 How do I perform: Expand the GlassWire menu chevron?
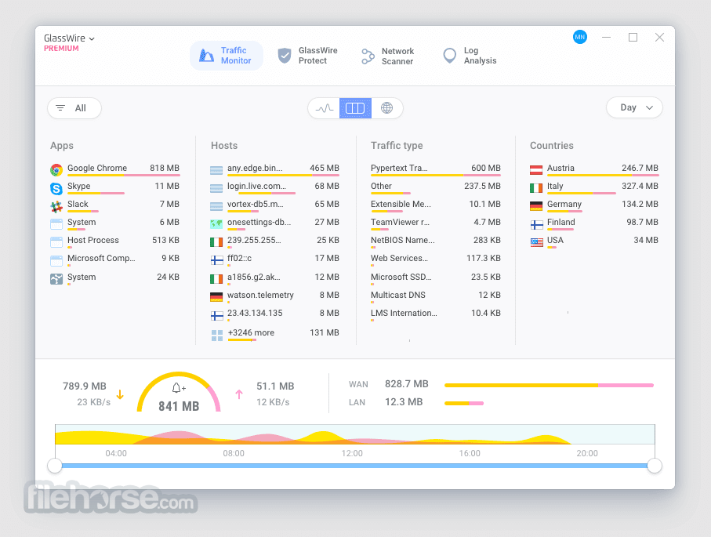pyautogui.click(x=92, y=39)
